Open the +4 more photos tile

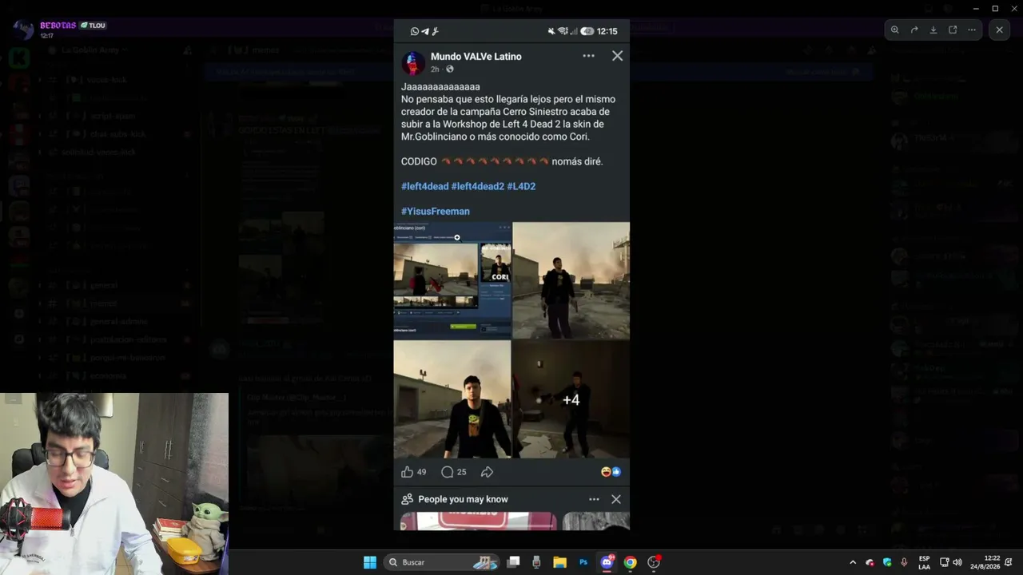(x=571, y=399)
